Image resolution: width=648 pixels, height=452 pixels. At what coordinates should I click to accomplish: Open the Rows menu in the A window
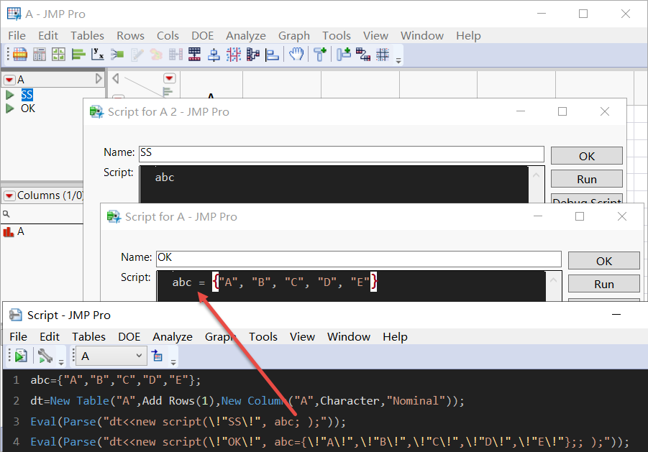point(130,36)
